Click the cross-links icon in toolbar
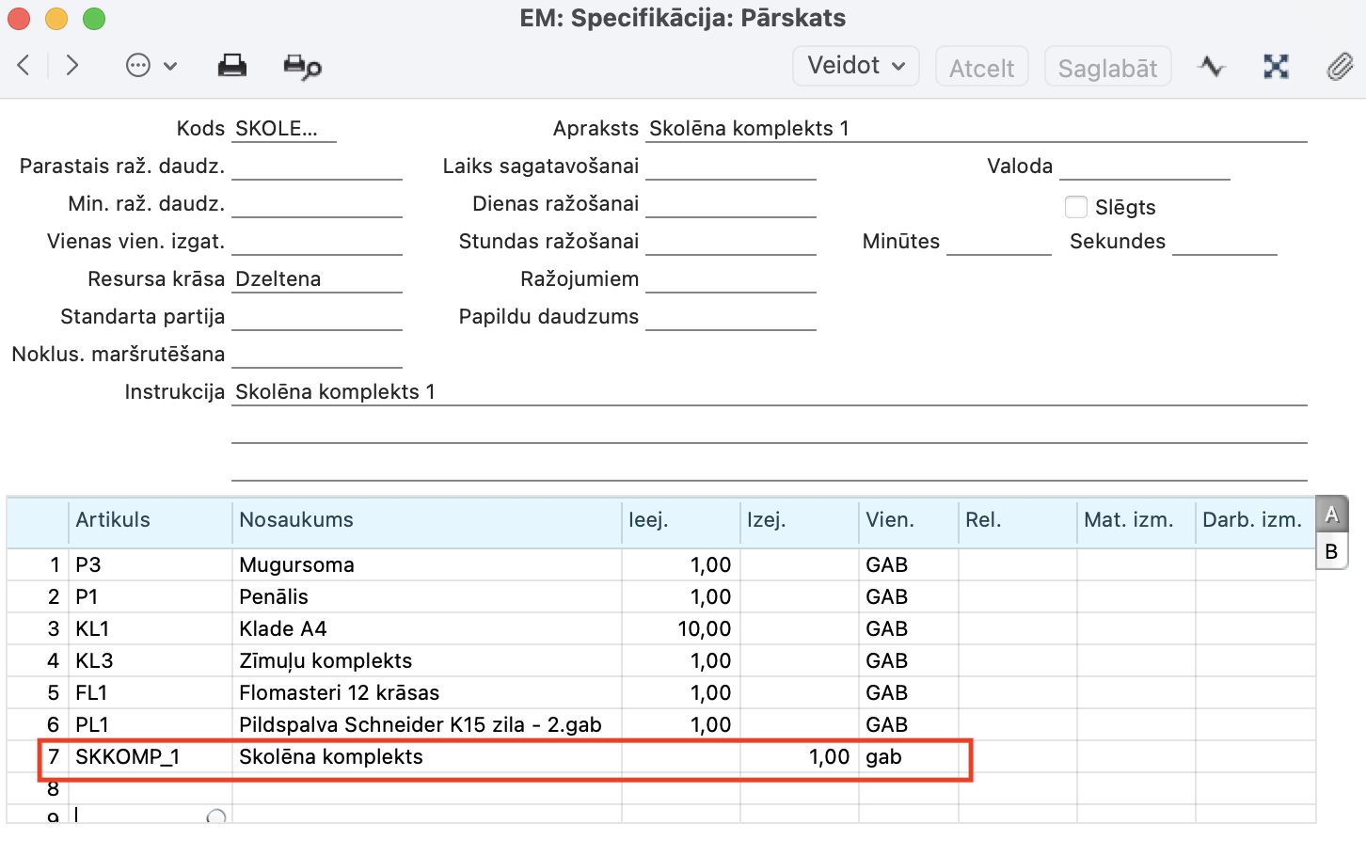 1275,66
